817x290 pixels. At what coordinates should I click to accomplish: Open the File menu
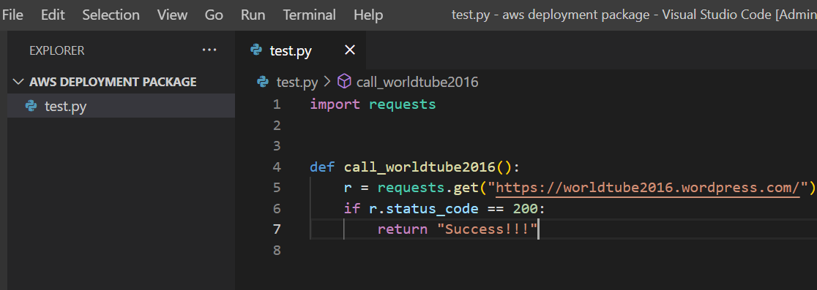[x=12, y=15]
